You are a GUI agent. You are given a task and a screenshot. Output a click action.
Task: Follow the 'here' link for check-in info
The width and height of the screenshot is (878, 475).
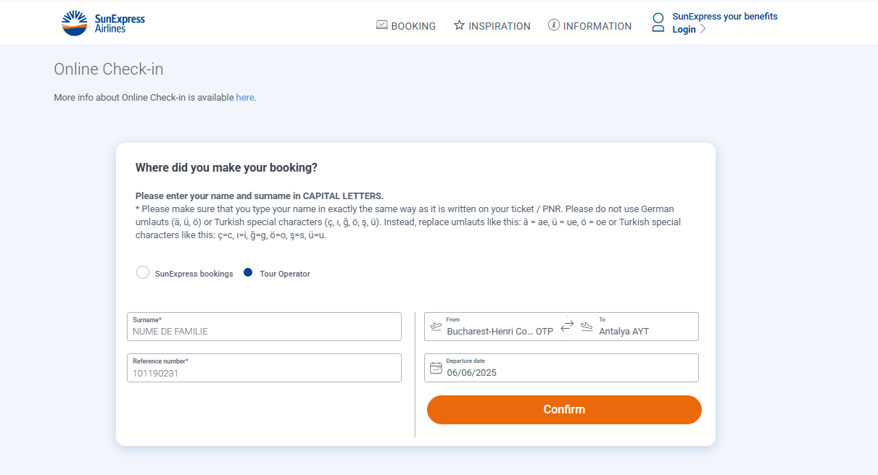[x=245, y=98]
